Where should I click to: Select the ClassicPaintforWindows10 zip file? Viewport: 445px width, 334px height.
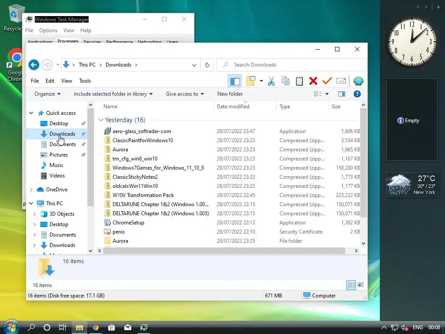pyautogui.click(x=143, y=140)
